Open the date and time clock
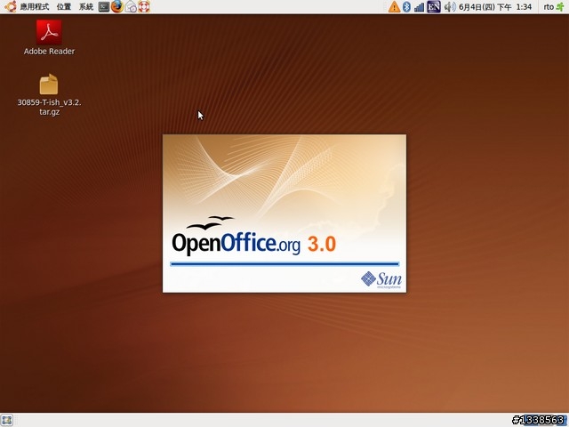Image resolution: width=569 pixels, height=427 pixels. [495, 7]
